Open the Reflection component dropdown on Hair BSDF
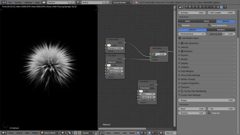240x135 pixels. [115, 62]
